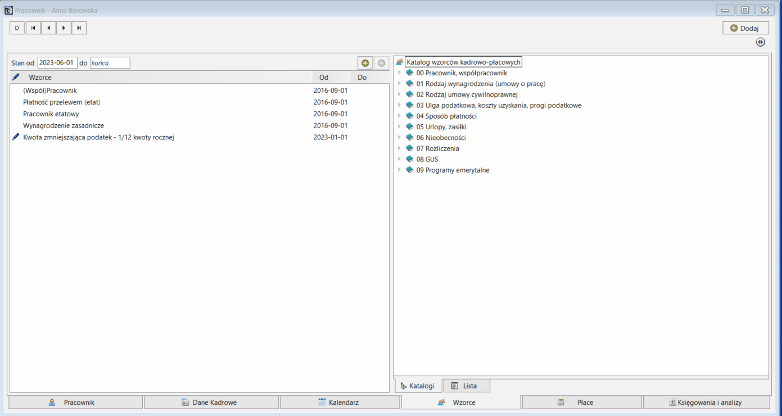Click the window icon in the title bar
Screen dimensions: 782x416
(x=8, y=10)
